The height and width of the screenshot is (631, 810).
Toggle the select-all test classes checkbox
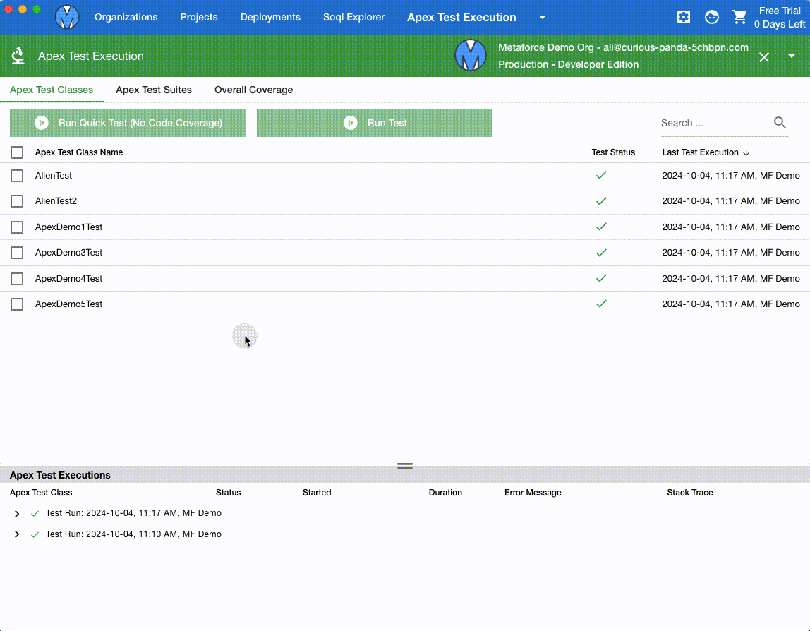tap(17, 152)
